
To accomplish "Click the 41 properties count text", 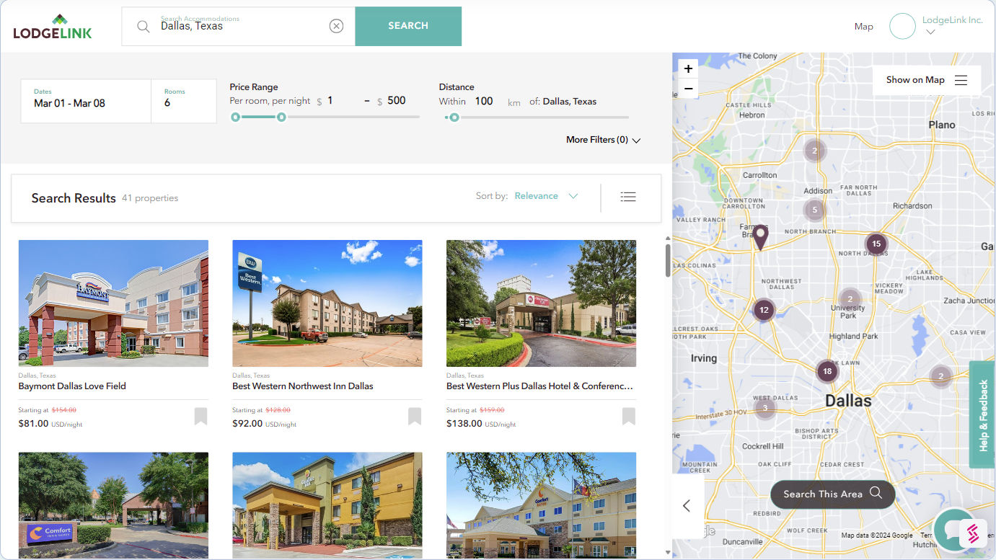I will click(x=150, y=198).
